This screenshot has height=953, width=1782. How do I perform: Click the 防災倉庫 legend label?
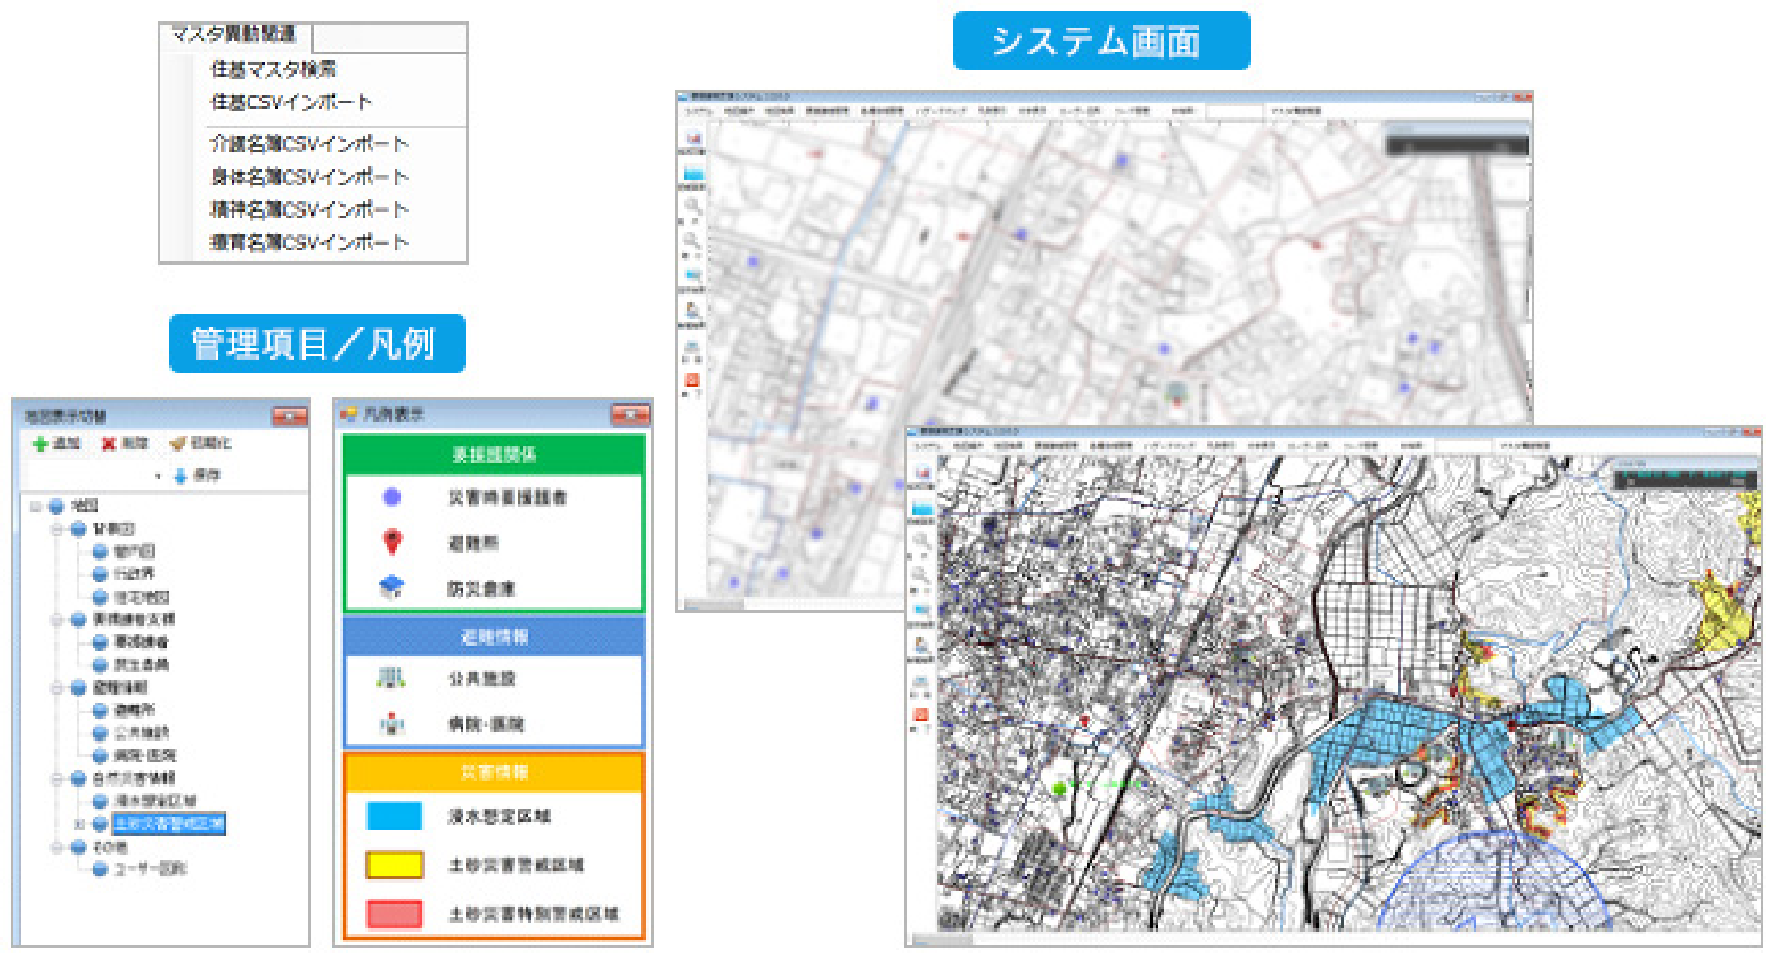tap(481, 589)
